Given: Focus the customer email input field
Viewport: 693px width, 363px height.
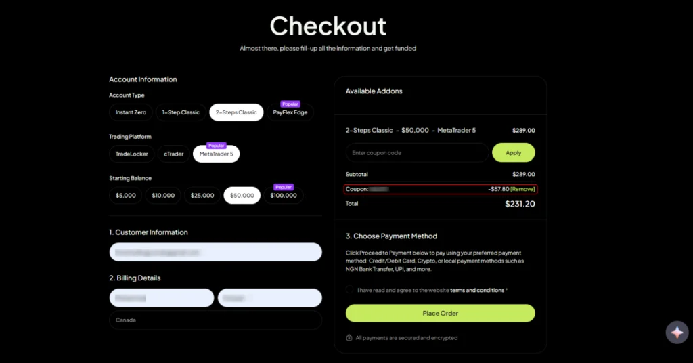Looking at the screenshot, I should 216,252.
